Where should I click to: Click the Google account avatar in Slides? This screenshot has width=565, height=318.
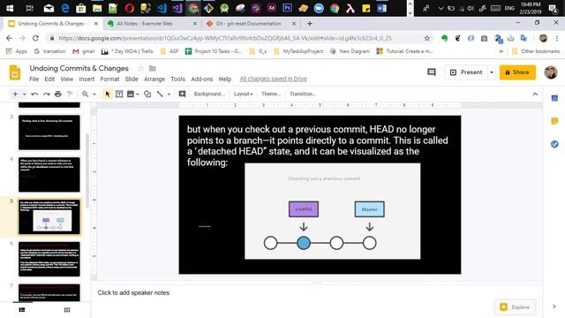[551, 72]
